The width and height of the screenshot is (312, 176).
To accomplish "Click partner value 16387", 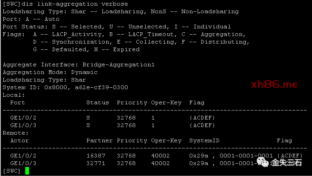I will [96, 156].
